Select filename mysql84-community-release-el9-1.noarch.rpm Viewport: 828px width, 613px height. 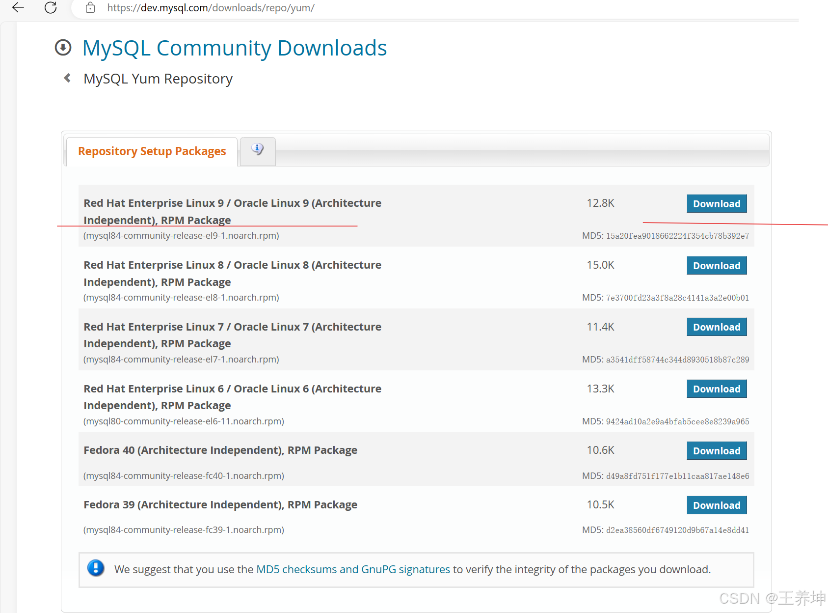click(181, 236)
